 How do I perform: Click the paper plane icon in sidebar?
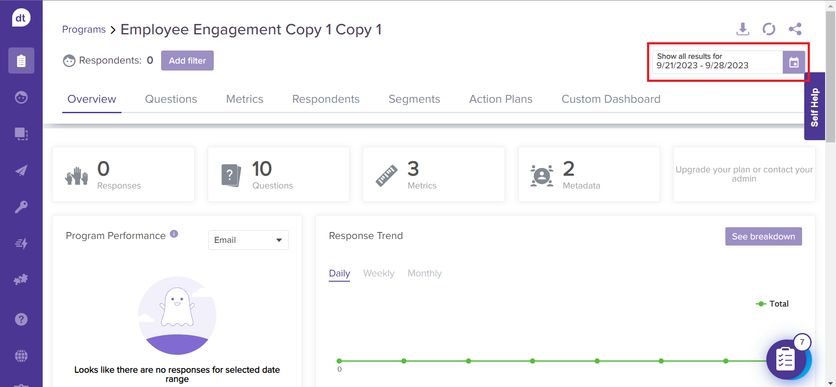21,170
